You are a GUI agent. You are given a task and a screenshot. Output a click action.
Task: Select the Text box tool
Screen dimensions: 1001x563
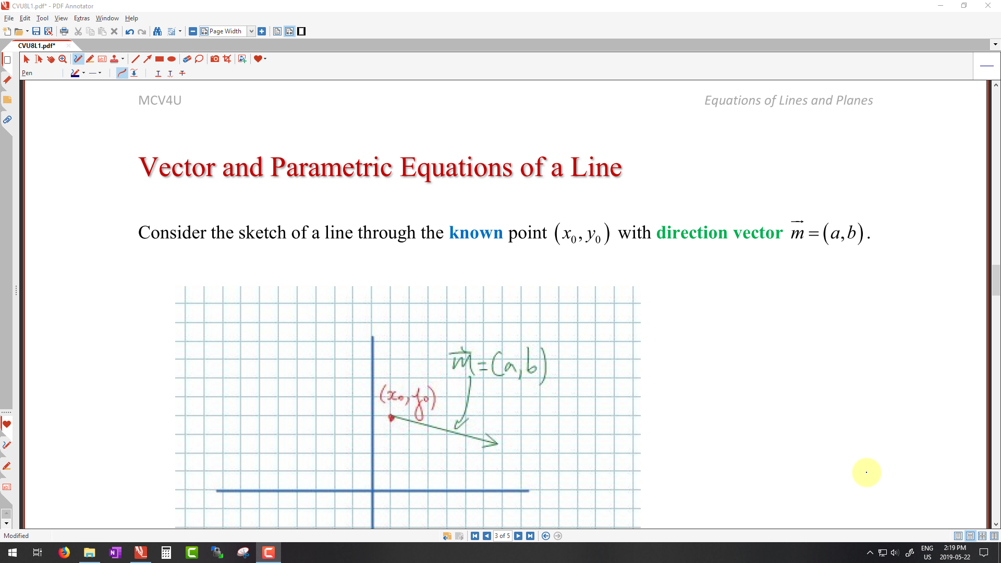click(102, 59)
